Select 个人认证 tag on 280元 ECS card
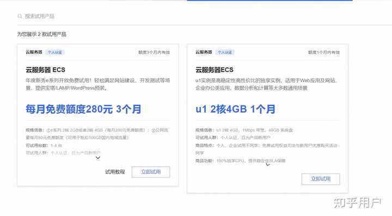Screen dimensions: 392x216 55,52
